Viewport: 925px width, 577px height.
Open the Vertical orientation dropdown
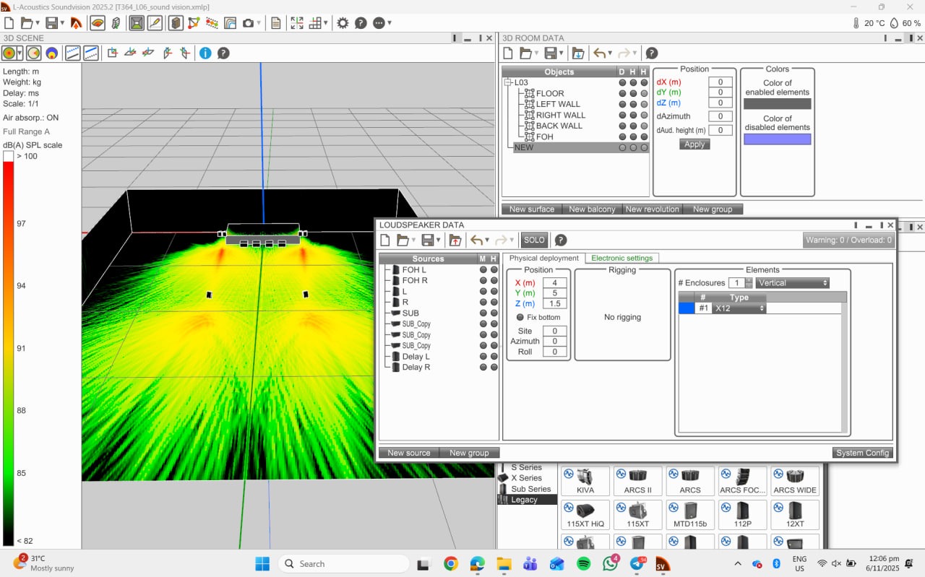coord(793,283)
